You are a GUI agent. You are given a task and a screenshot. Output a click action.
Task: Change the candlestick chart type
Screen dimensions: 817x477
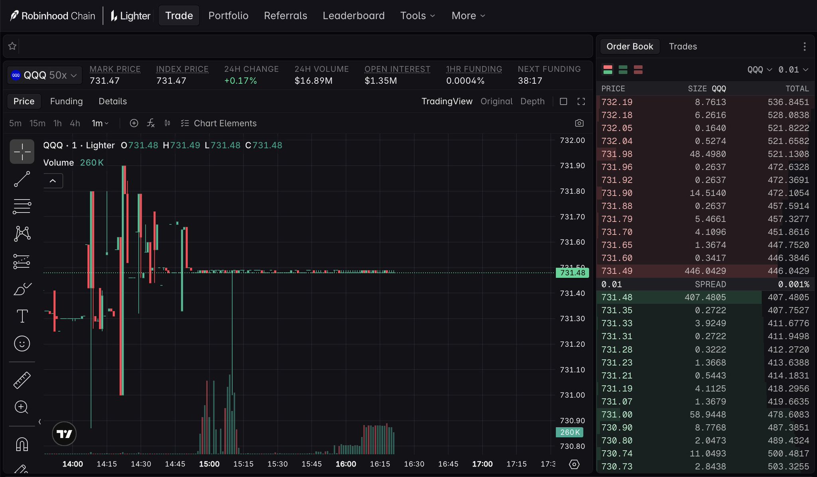pyautogui.click(x=168, y=123)
